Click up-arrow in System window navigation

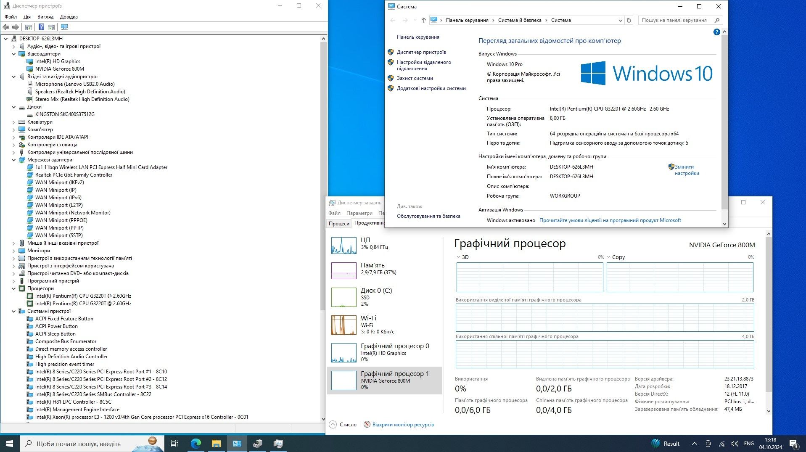click(423, 20)
